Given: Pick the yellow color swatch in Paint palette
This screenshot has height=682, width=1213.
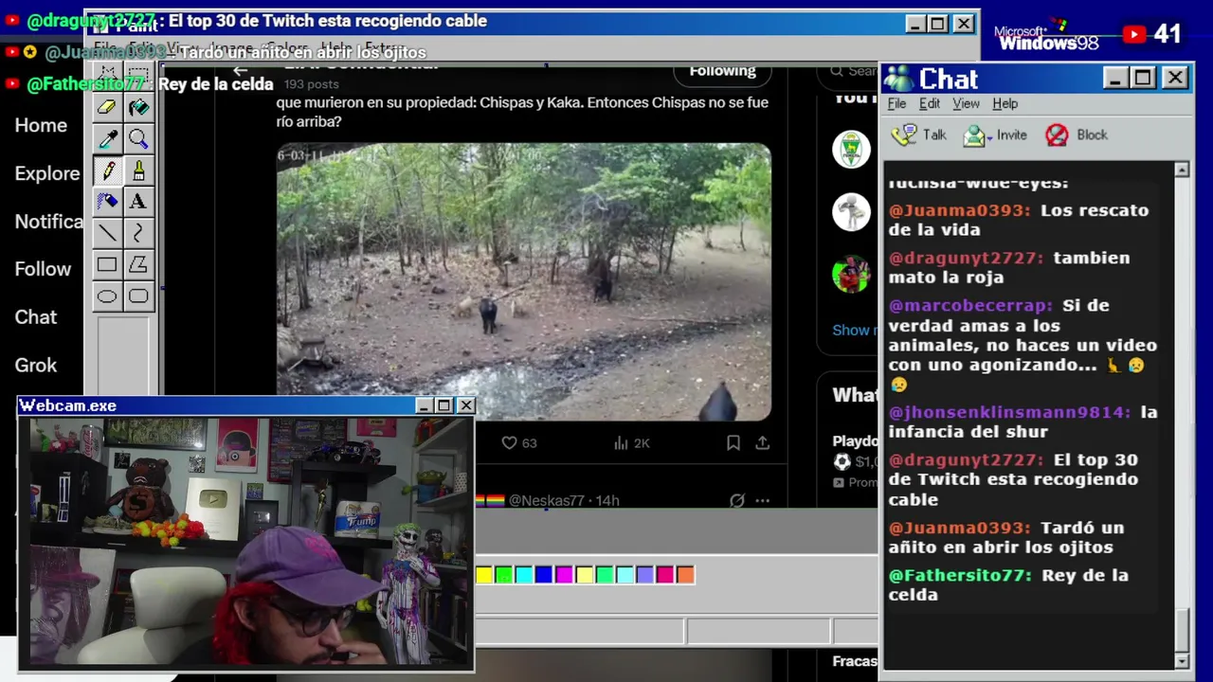Looking at the screenshot, I should (x=484, y=575).
